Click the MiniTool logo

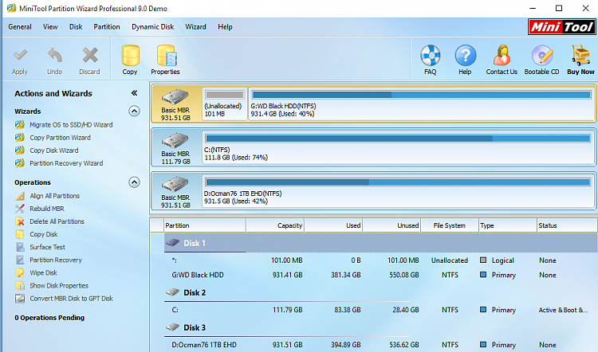(562, 26)
